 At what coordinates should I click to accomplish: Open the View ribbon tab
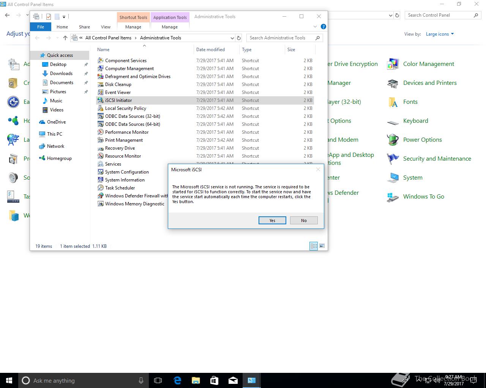(106, 27)
